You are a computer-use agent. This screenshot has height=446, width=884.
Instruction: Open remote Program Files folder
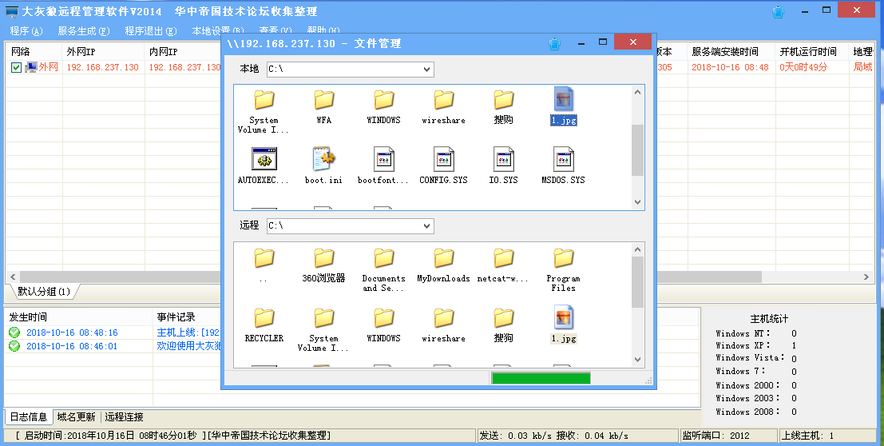[x=563, y=269]
